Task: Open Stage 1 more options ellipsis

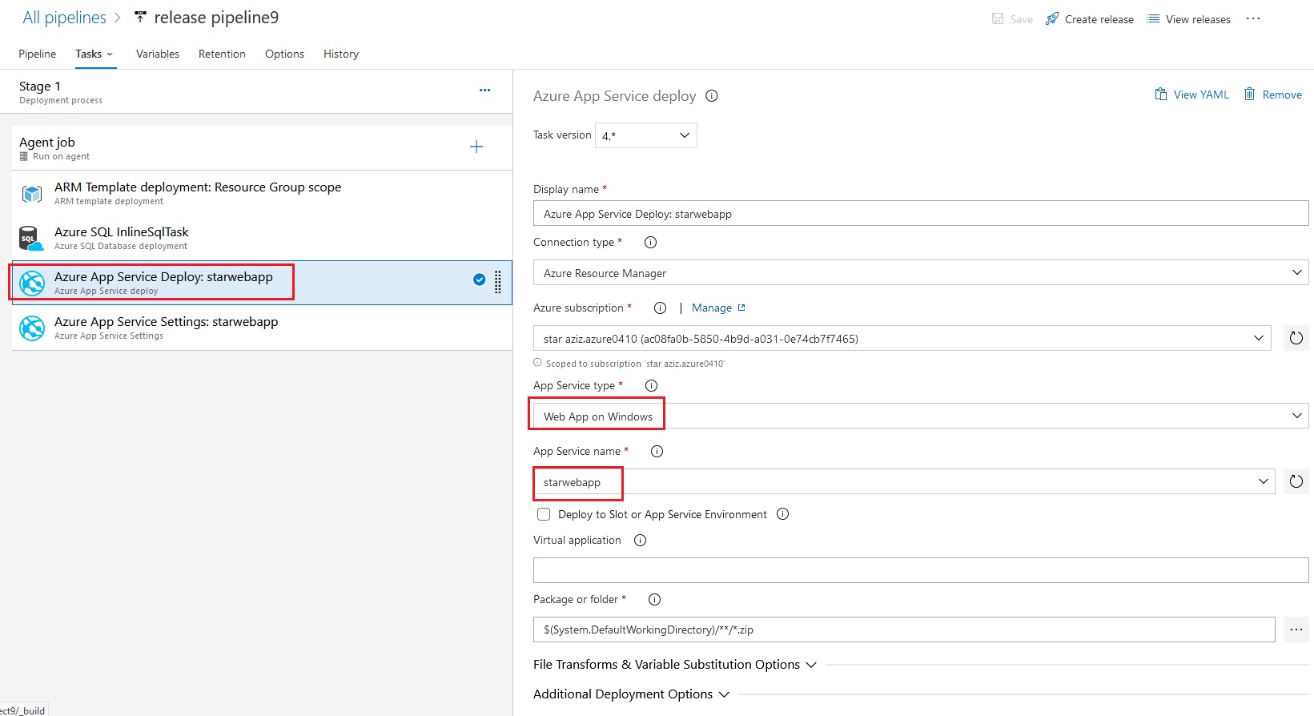Action: 484,91
